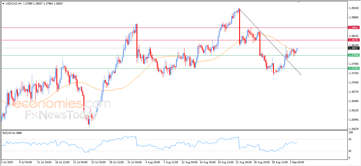The width and height of the screenshot is (361, 166).
Task: Click the 7 Aug 12:00 time label
Action: pos(171,162)
